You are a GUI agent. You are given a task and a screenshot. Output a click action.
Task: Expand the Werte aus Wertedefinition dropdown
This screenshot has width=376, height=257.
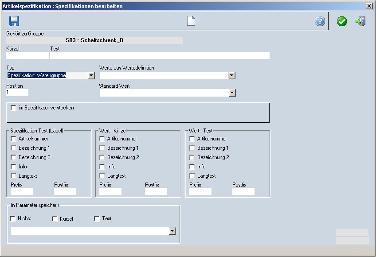[x=231, y=76]
